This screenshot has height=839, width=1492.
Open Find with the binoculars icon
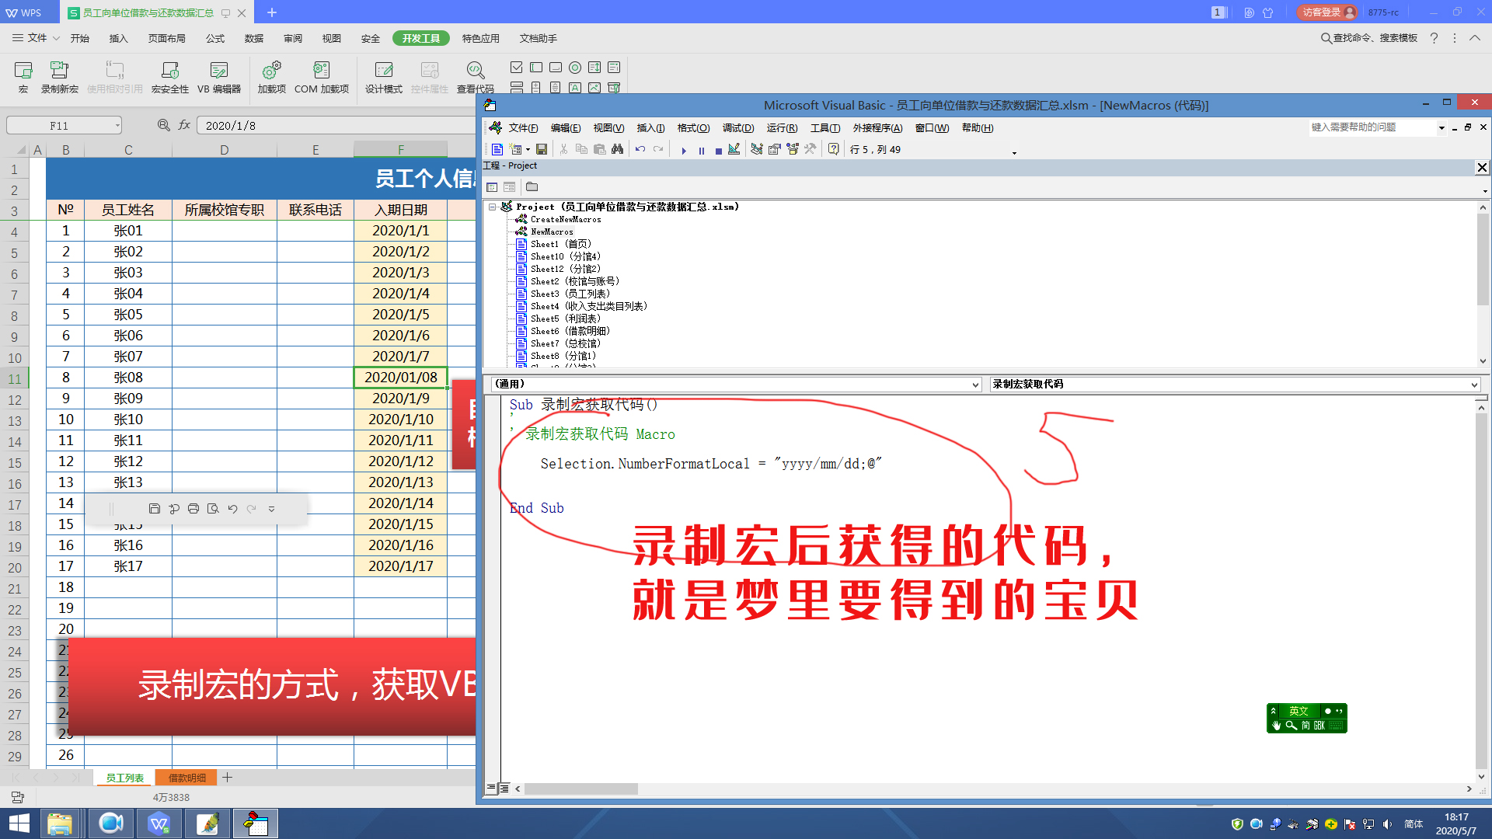coord(617,149)
